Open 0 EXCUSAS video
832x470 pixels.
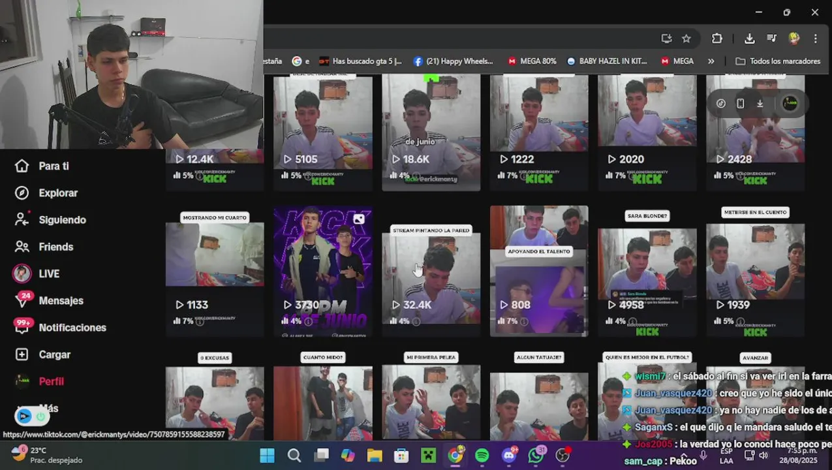[215, 396]
